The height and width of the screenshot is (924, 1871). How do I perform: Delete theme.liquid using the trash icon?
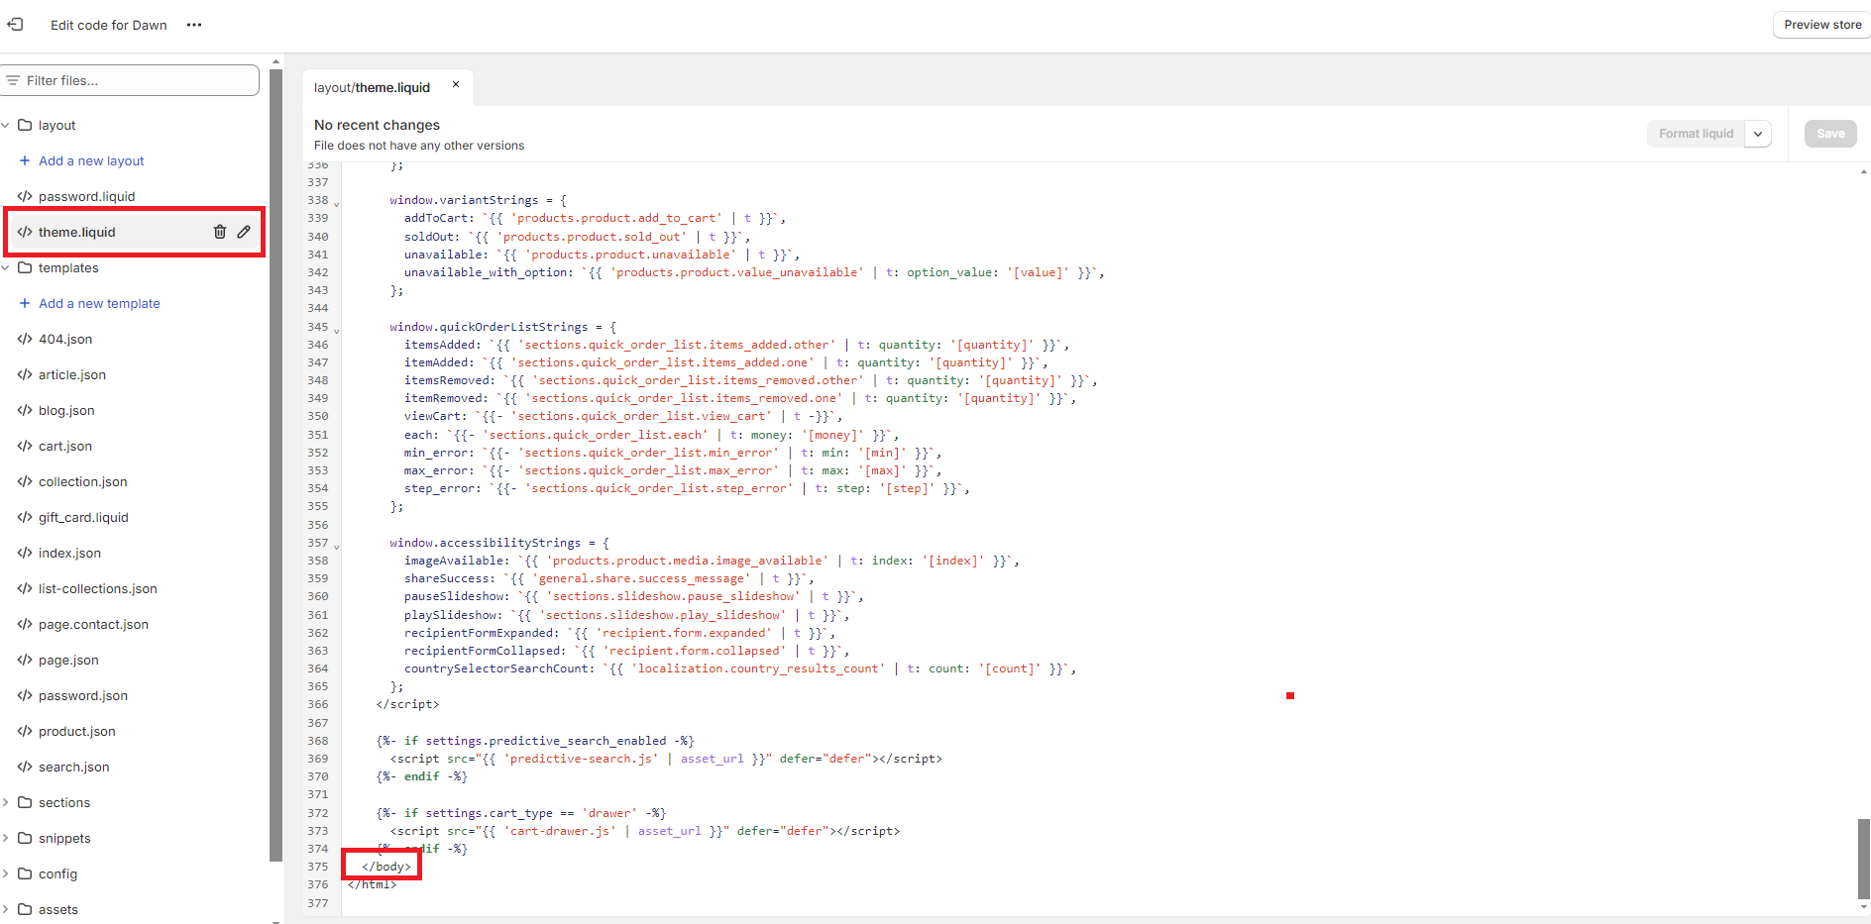pos(220,232)
